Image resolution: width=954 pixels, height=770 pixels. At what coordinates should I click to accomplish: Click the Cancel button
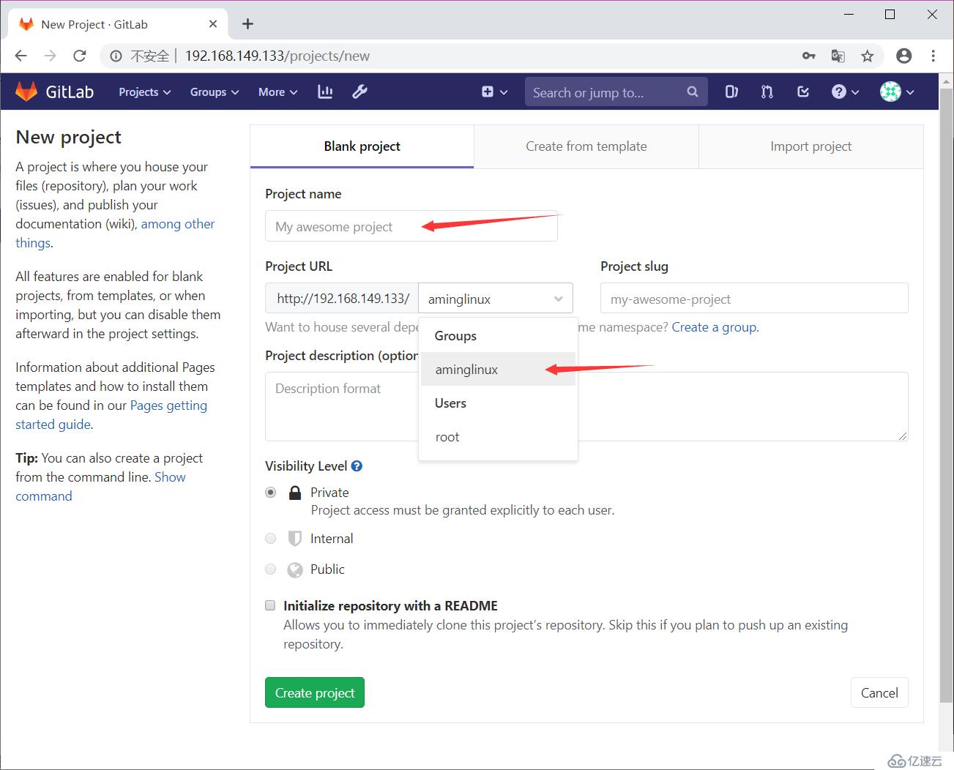coord(879,692)
